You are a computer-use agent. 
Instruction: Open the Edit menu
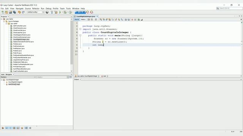click(x=7, y=8)
